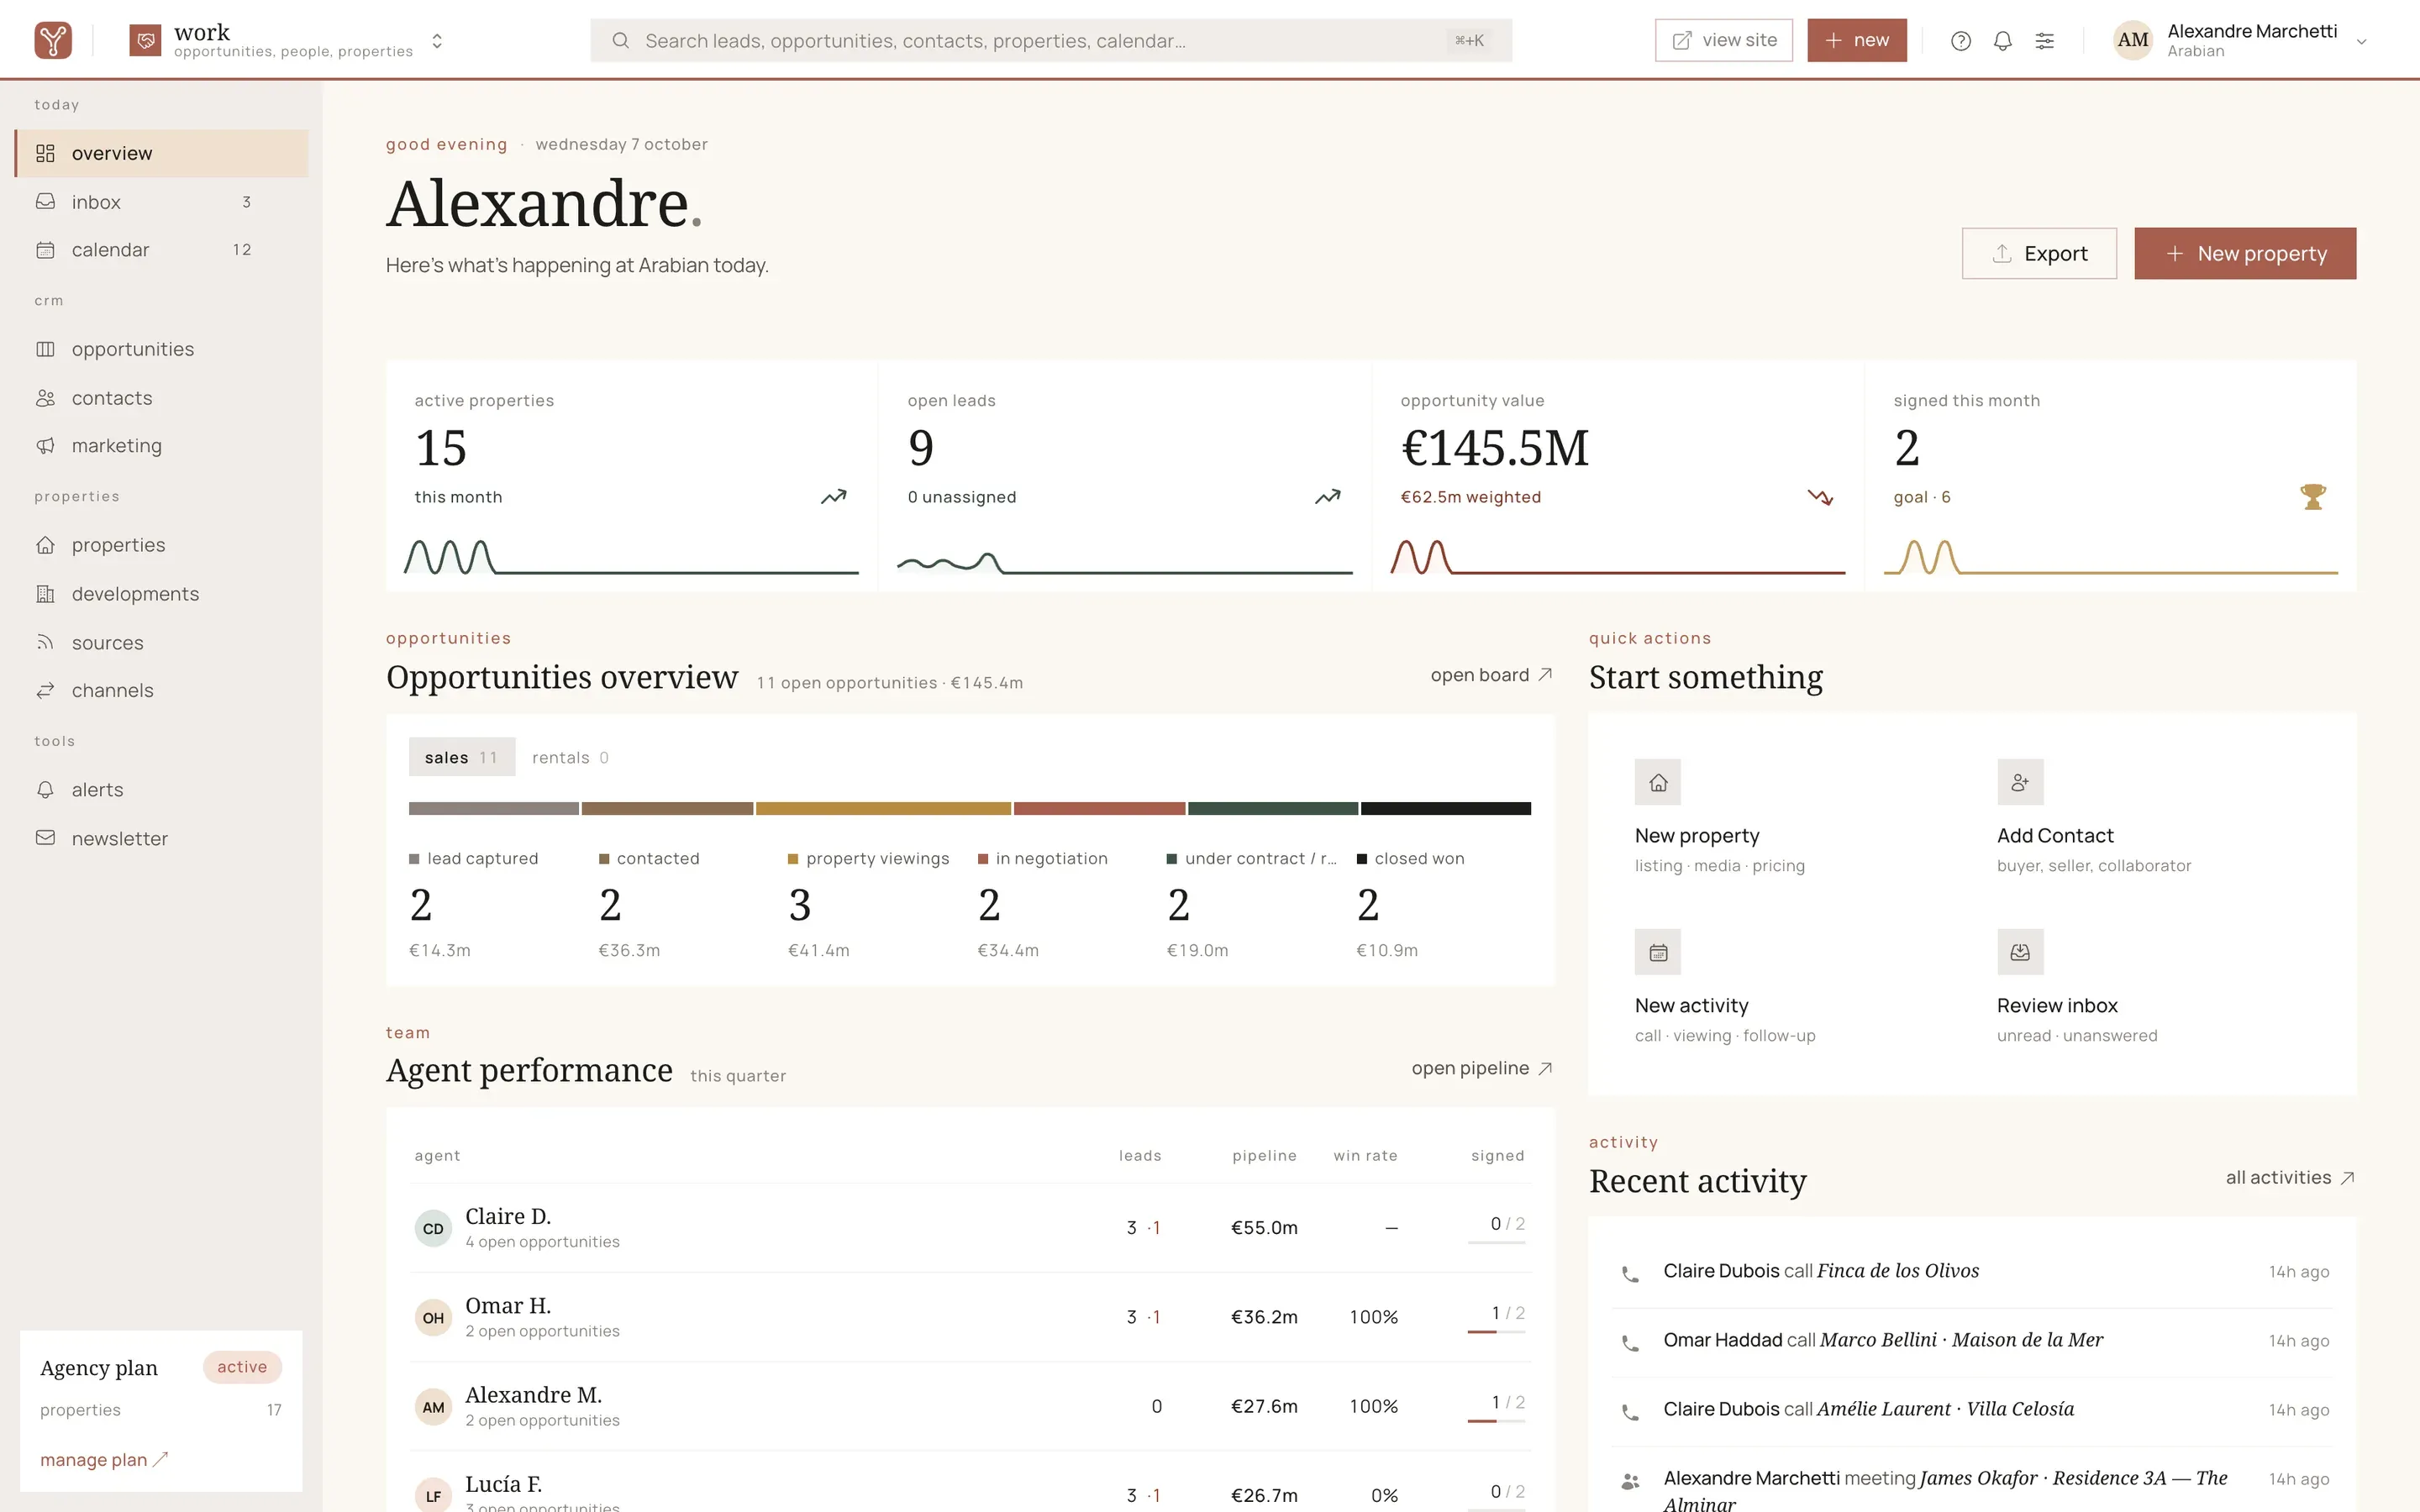Go to developments in sidebar
Viewport: 2420px width, 1512px height.
161,594
